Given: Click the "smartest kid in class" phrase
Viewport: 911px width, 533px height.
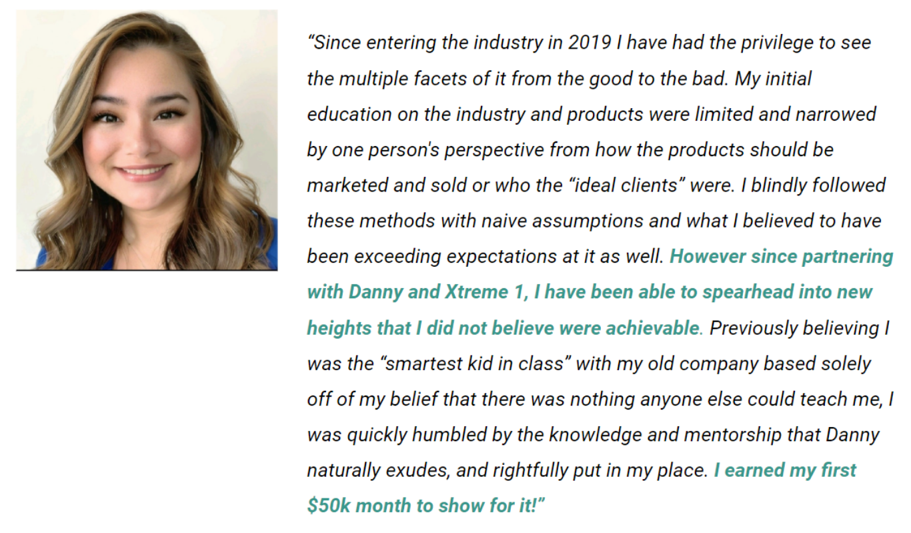Looking at the screenshot, I should 477,364.
